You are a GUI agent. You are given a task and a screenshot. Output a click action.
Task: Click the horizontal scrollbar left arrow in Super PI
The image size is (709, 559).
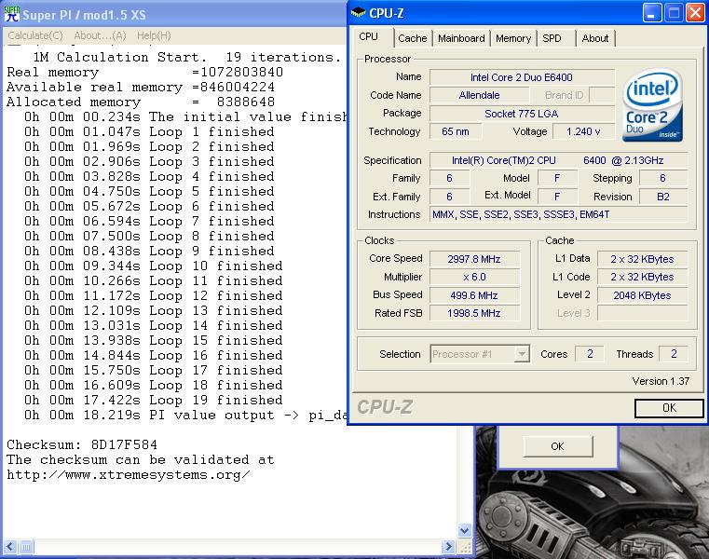click(10, 547)
